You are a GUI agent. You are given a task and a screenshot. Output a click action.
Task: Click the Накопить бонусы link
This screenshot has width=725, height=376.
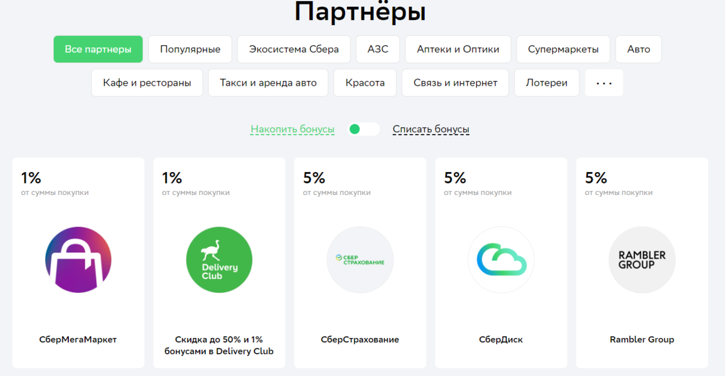click(x=292, y=129)
